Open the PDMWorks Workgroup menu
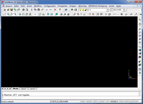The image size is (143, 104). tap(98, 6)
